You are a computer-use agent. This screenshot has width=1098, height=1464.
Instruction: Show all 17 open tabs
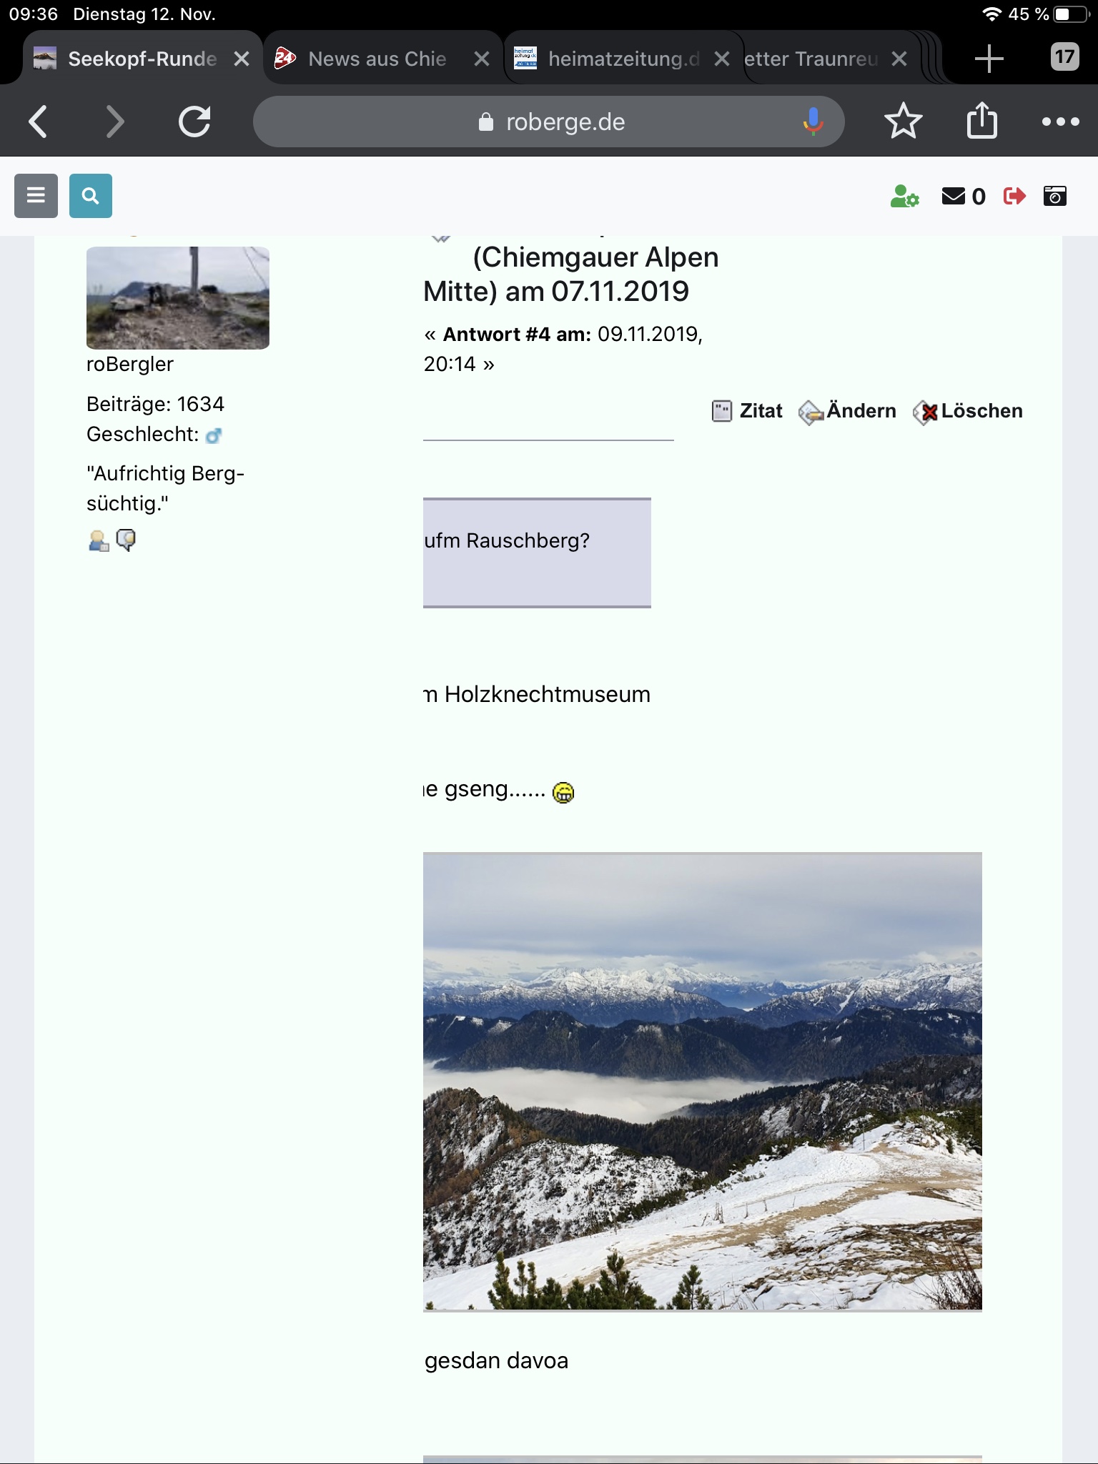tap(1064, 56)
